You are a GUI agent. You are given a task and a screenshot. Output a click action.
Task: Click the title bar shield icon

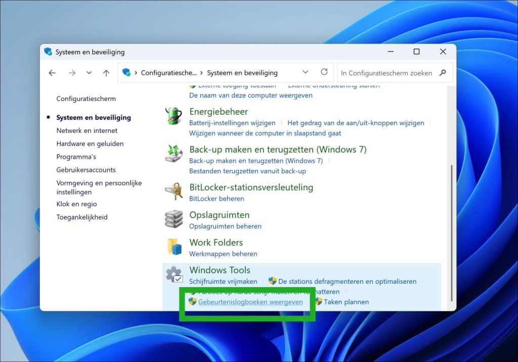click(x=48, y=52)
